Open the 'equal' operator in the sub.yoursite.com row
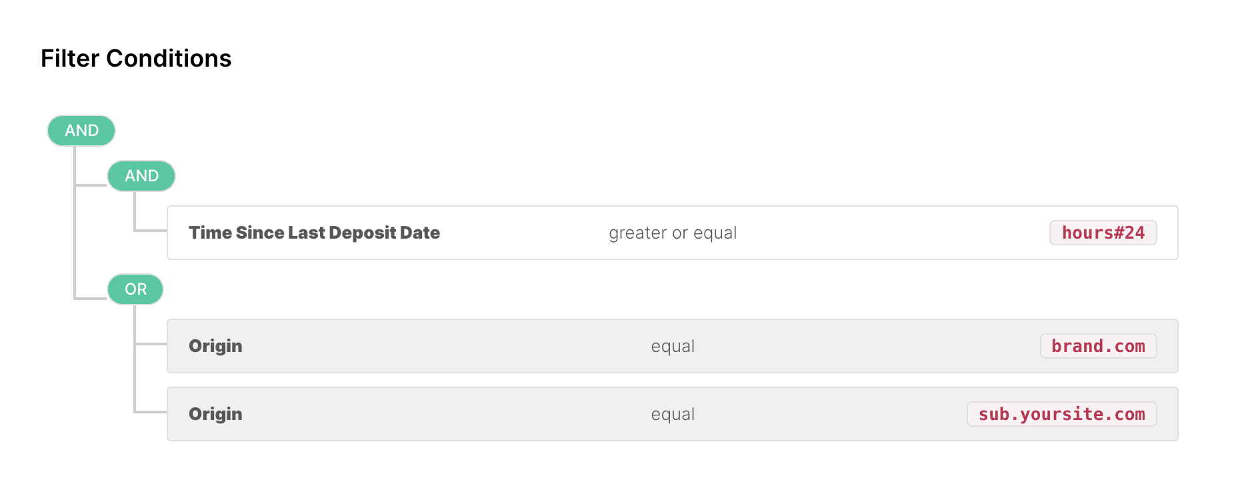Screen dimensions: 1236x496 tap(673, 414)
